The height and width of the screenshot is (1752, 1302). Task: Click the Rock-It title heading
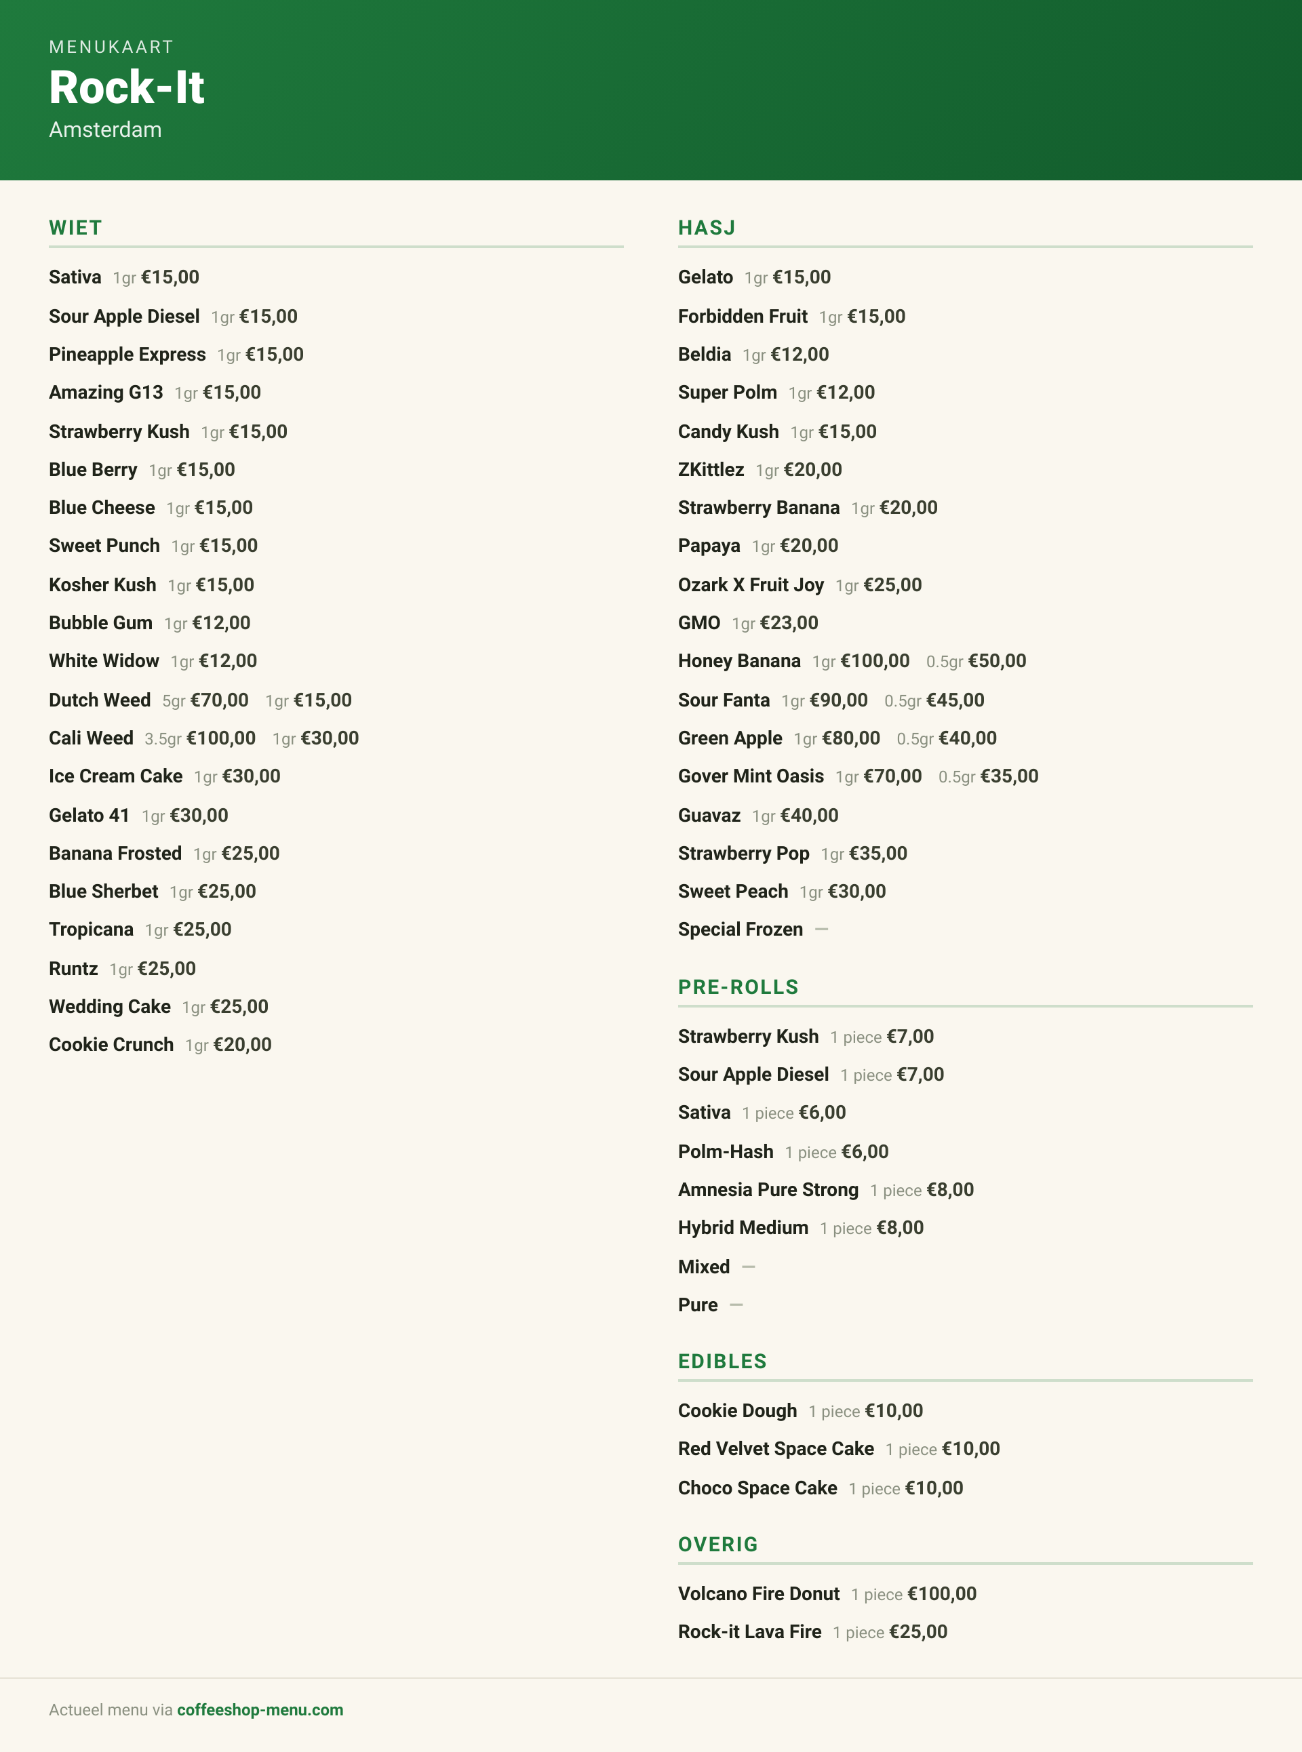(x=127, y=87)
